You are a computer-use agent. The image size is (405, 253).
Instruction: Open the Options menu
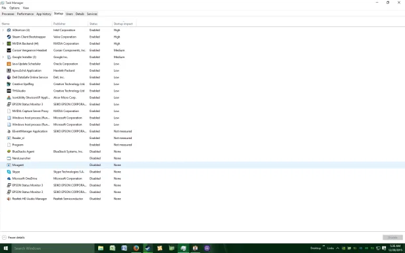tap(14, 8)
